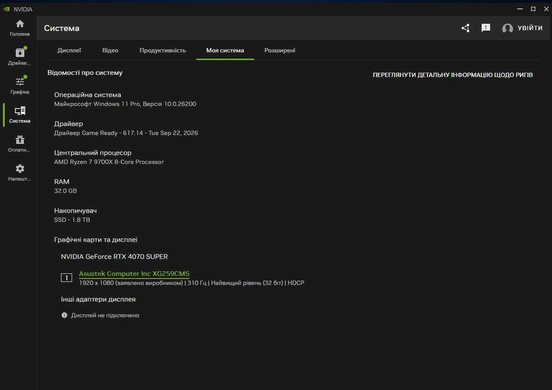The width and height of the screenshot is (552, 390).
Task: Open the feedback exclamation icon
Action: pyautogui.click(x=486, y=28)
